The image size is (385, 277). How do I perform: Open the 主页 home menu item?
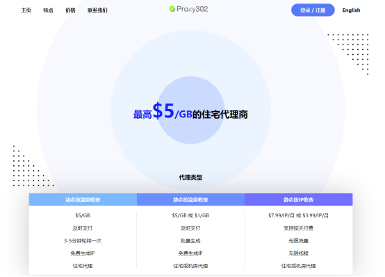coord(26,10)
